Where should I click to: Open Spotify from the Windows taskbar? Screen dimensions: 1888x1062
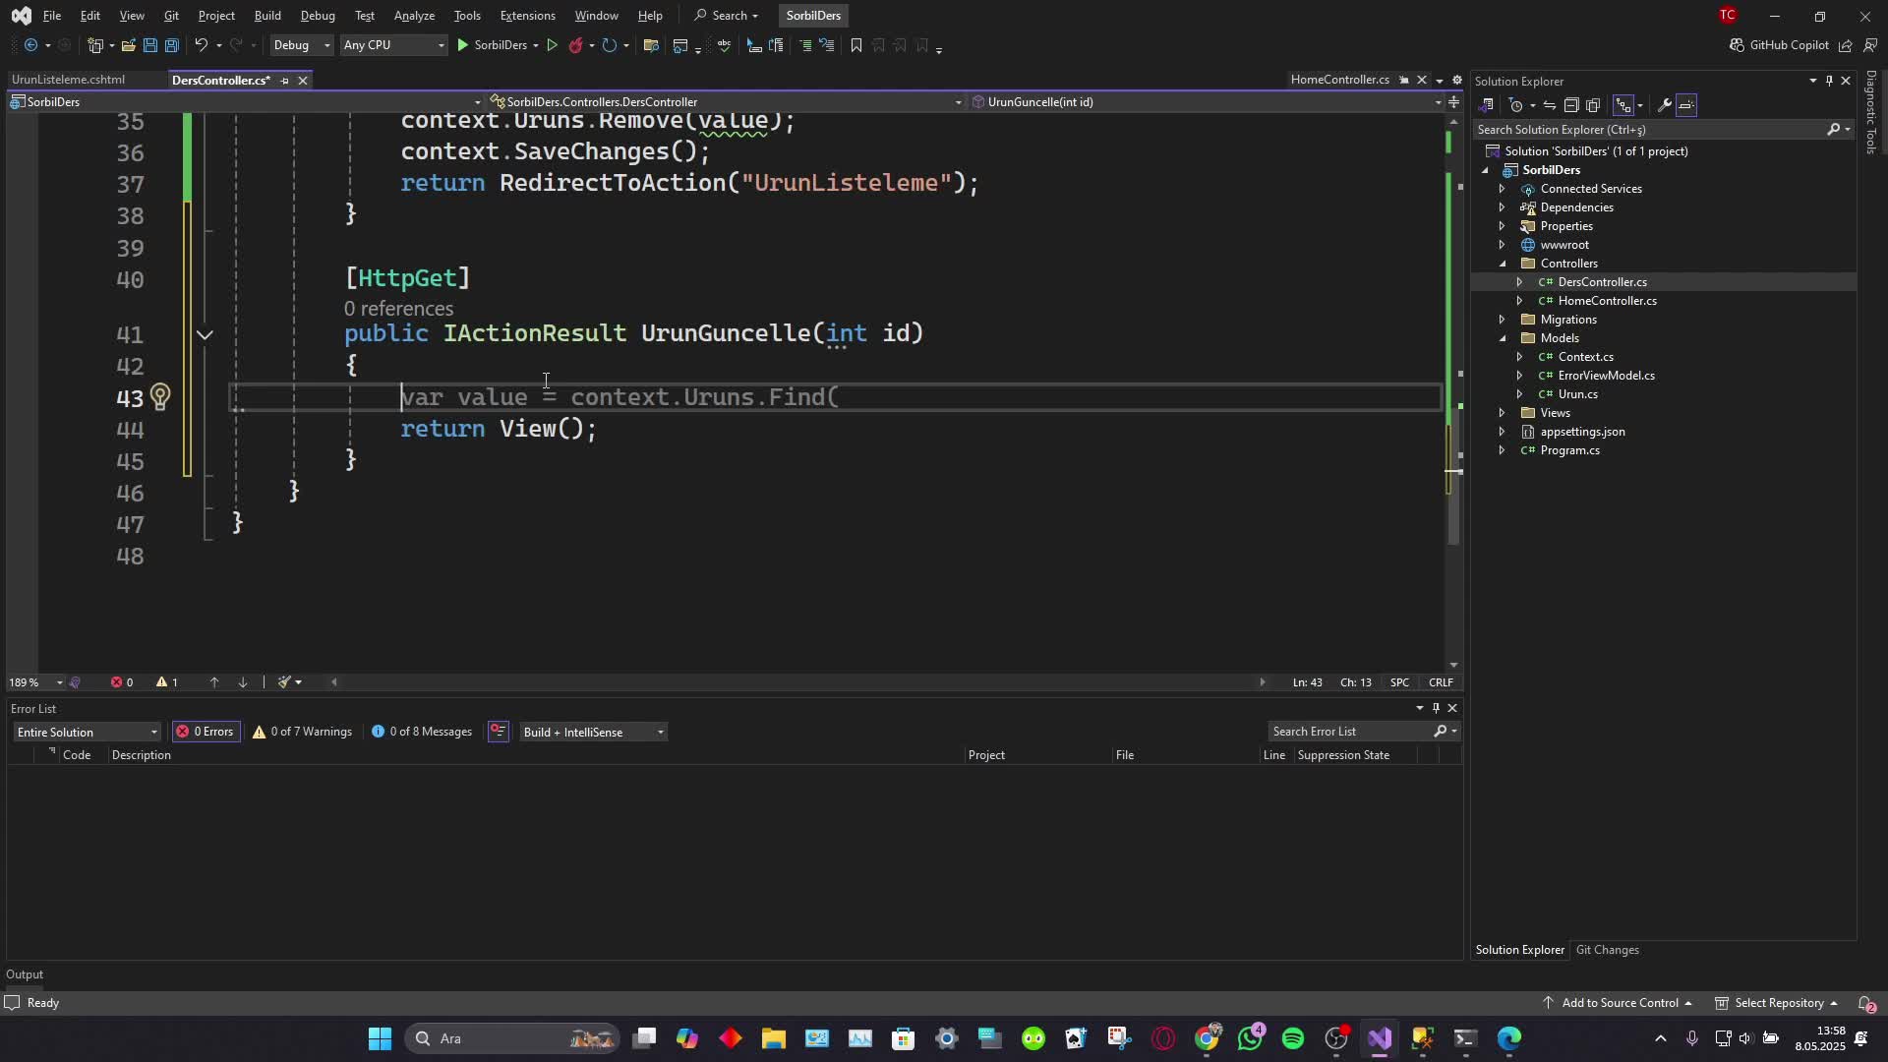(x=1293, y=1038)
